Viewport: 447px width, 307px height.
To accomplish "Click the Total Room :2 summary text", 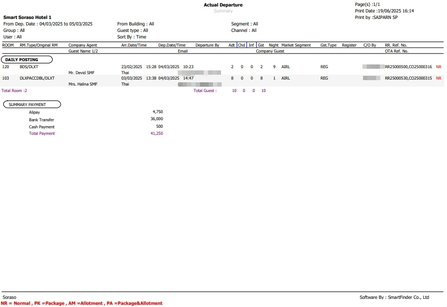I will click(x=14, y=91).
